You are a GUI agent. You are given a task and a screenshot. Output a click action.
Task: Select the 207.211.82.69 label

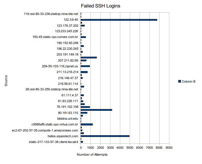tap(68, 60)
